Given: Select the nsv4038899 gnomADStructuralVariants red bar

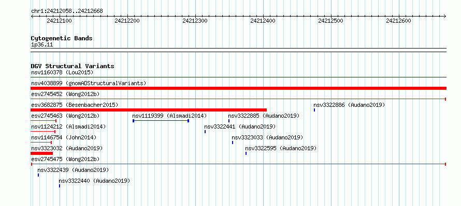Looking at the screenshot, I should (238, 88).
